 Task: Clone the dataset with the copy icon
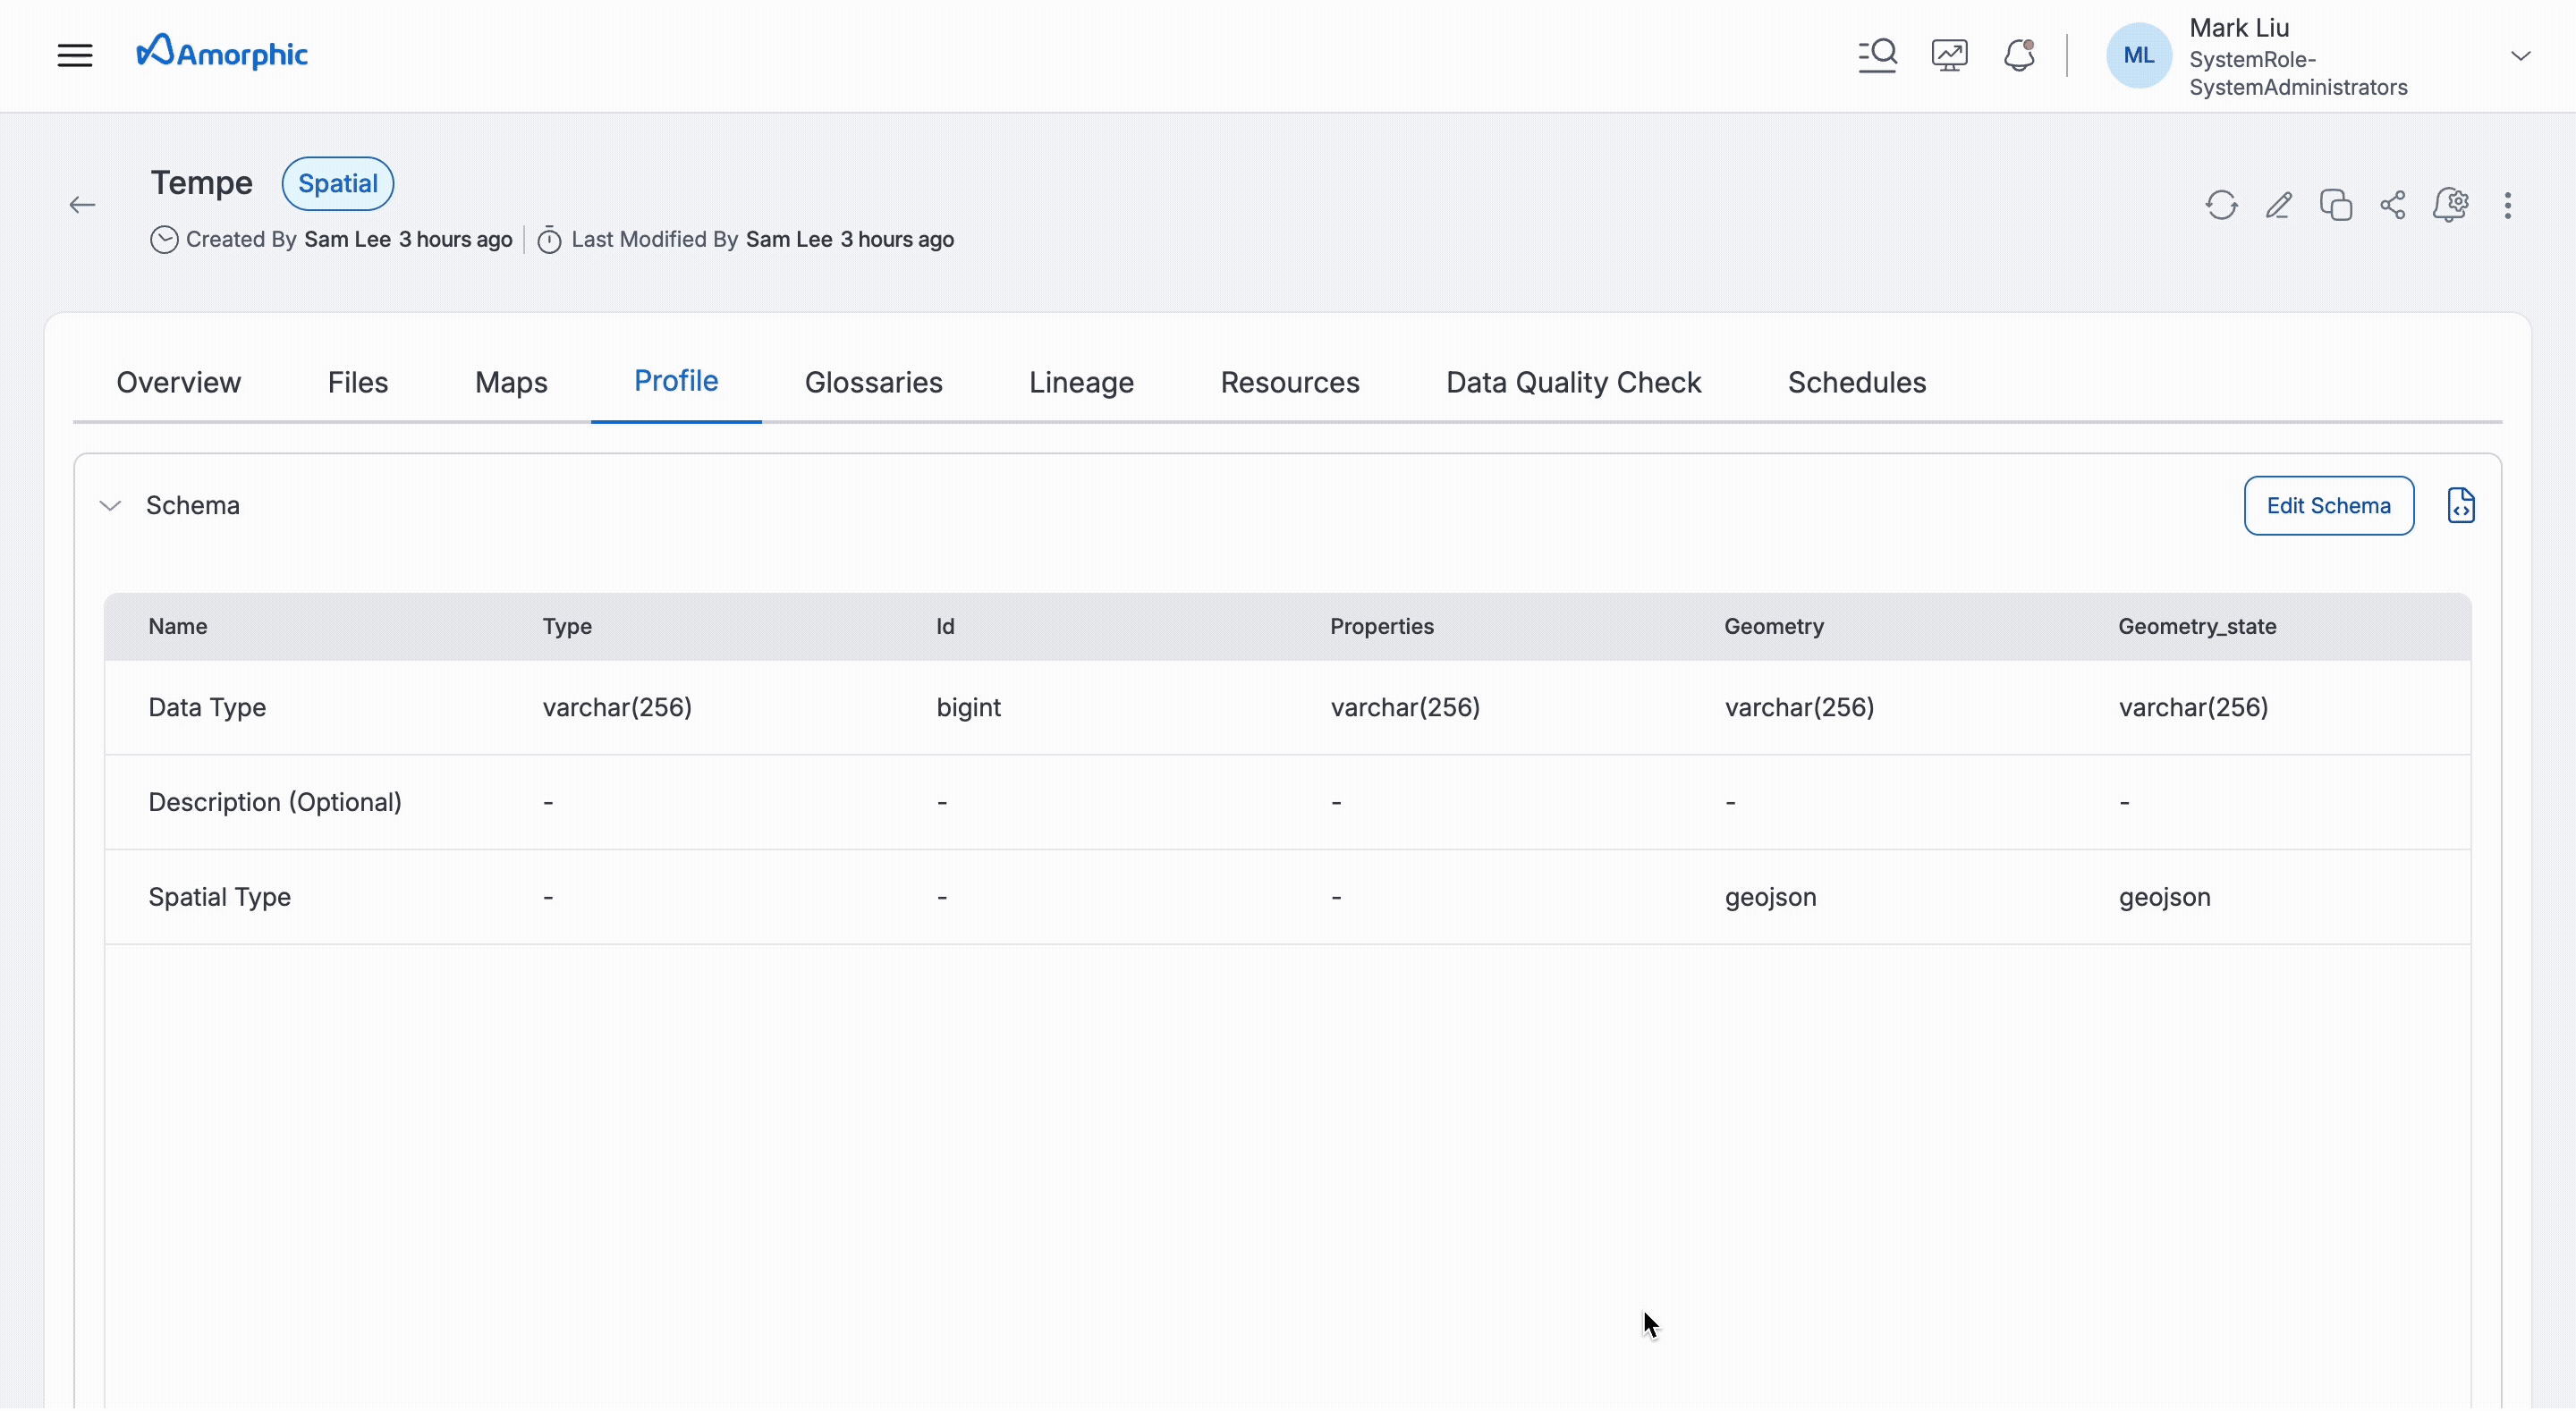click(x=2336, y=205)
